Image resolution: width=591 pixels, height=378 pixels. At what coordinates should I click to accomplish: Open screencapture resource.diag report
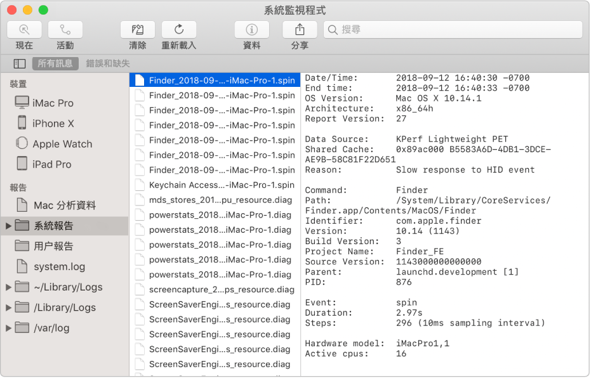215,289
